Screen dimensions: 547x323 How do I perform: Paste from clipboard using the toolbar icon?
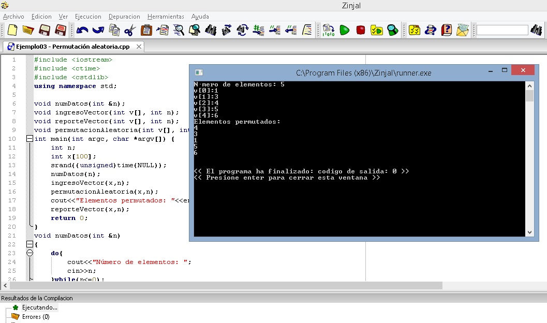tap(147, 30)
